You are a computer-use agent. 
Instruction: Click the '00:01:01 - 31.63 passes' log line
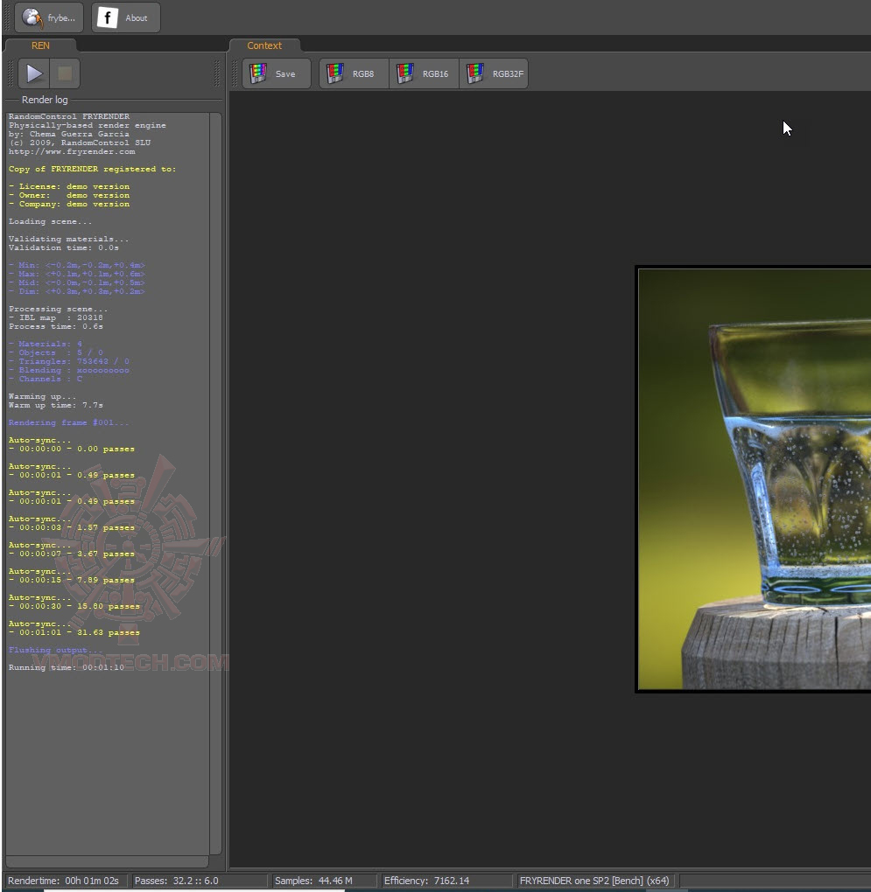pos(74,632)
